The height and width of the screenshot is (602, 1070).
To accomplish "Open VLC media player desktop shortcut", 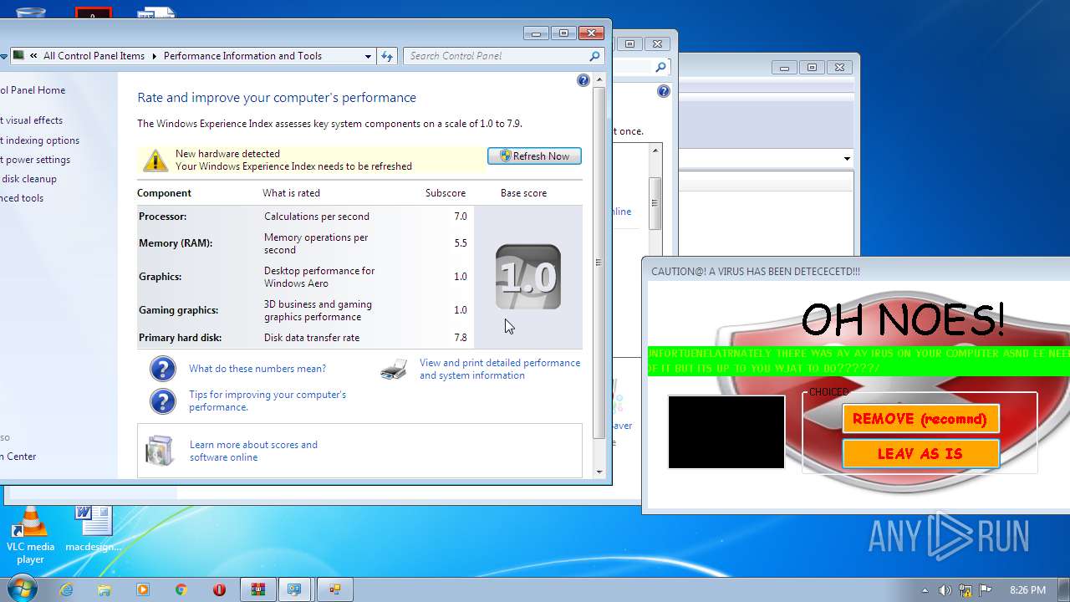I will [30, 535].
